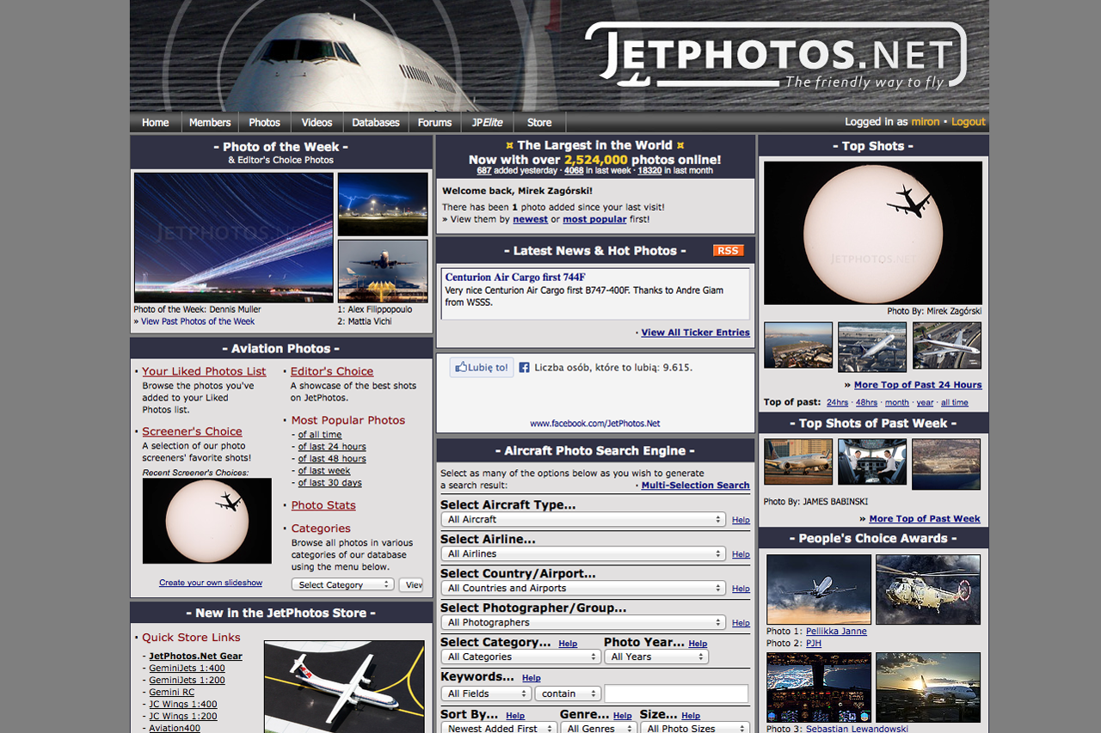Expand the All Aircraft dropdown

pos(583,519)
